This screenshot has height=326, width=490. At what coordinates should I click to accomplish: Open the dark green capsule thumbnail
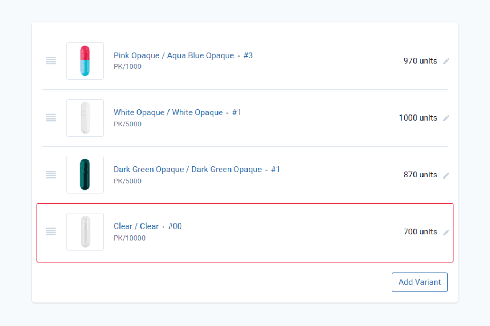[x=85, y=175]
